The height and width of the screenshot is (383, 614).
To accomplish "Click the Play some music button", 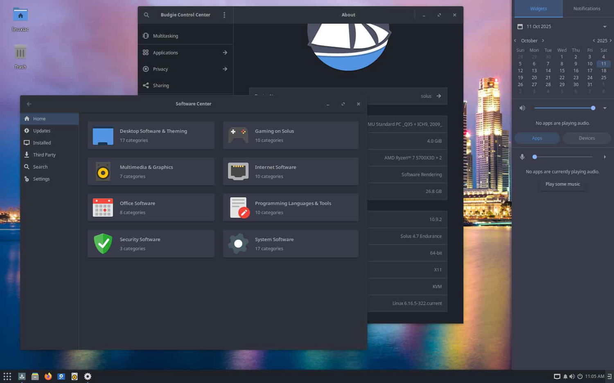I will [563, 184].
